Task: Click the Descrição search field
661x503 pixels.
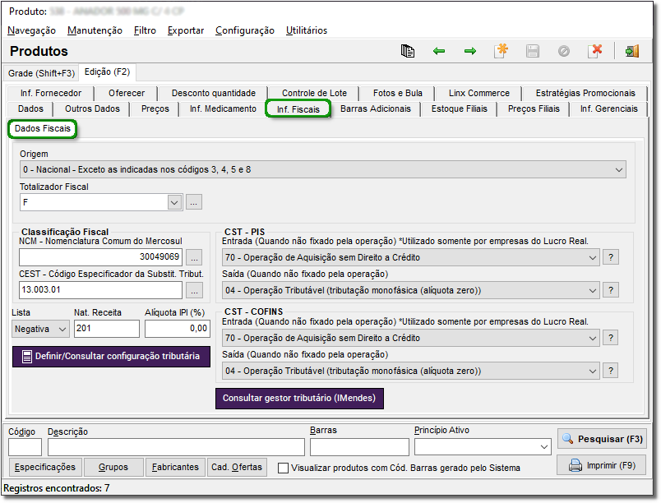Action: 176,447
